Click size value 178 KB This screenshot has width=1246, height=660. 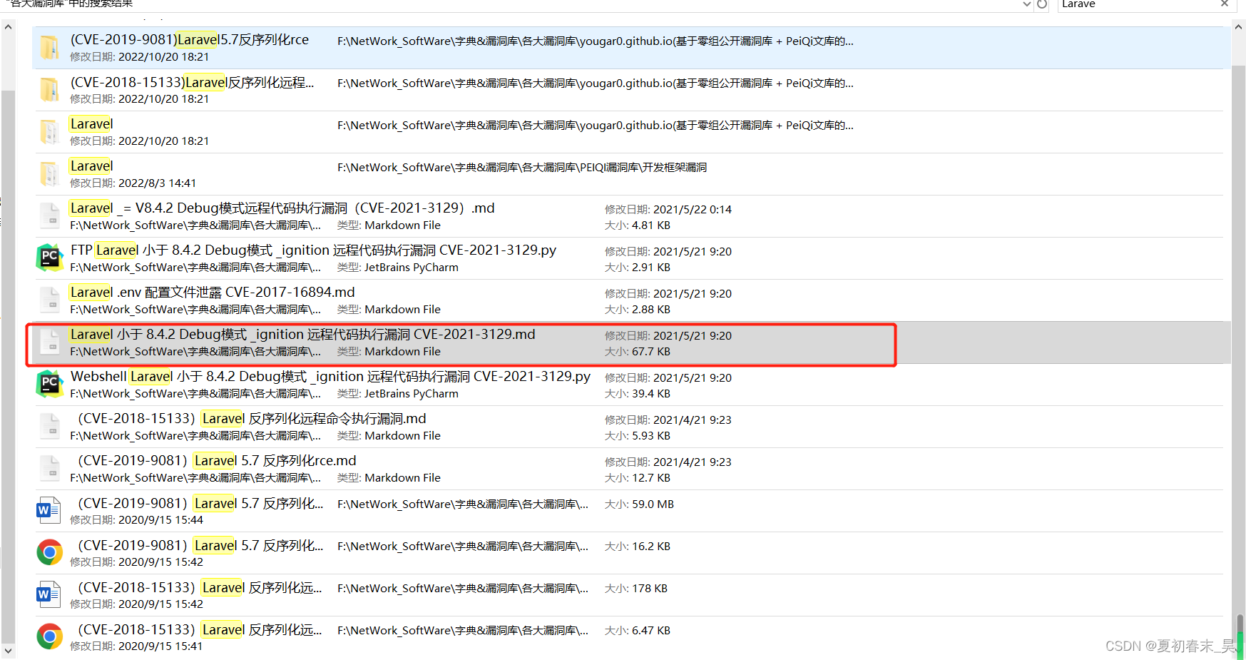(x=650, y=589)
